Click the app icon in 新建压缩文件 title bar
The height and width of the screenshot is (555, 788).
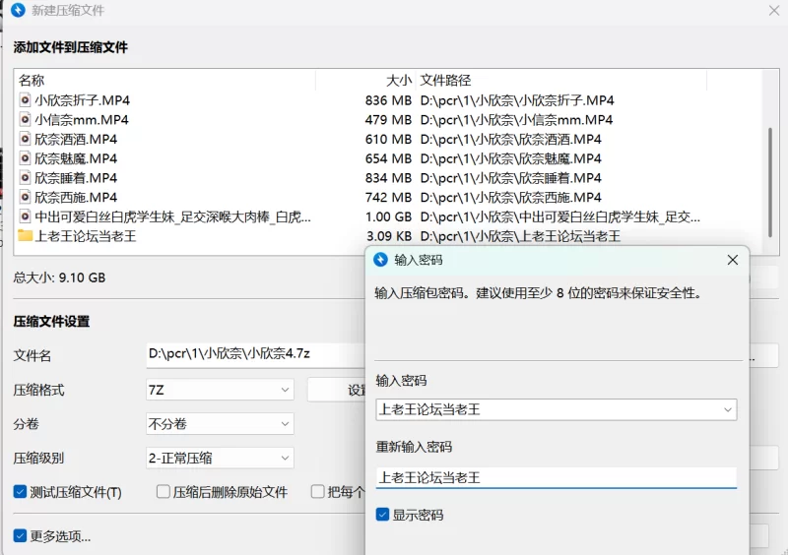click(18, 11)
